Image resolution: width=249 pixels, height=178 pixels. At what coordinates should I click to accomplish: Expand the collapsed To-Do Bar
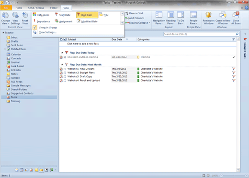[245, 34]
